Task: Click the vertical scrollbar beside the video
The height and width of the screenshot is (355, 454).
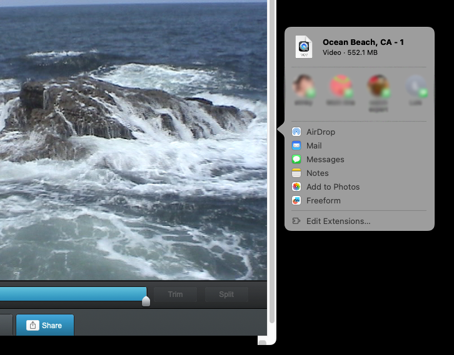Action: click(271, 162)
